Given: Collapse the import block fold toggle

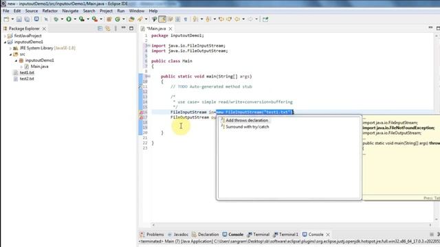Looking at the screenshot, I should [x=148, y=46].
